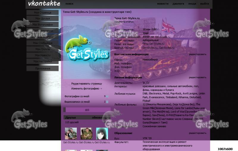Click the rating bar showing 103
Viewport: 238px width, 151px height.
click(x=87, y=110)
